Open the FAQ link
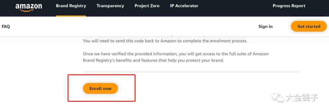The width and height of the screenshot is (329, 112). pyautogui.click(x=6, y=26)
